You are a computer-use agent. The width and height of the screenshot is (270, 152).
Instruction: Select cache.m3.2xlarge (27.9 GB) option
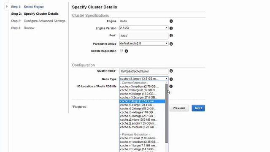pyautogui.click(x=142, y=98)
